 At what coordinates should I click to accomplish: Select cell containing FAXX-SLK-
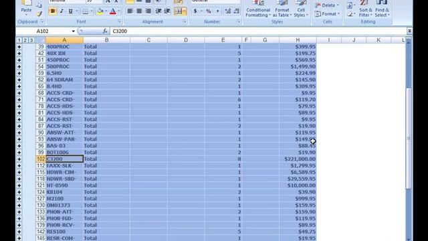[64, 165]
